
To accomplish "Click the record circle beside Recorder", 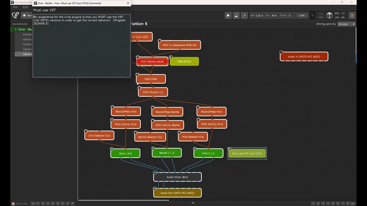I will [x=13, y=204].
